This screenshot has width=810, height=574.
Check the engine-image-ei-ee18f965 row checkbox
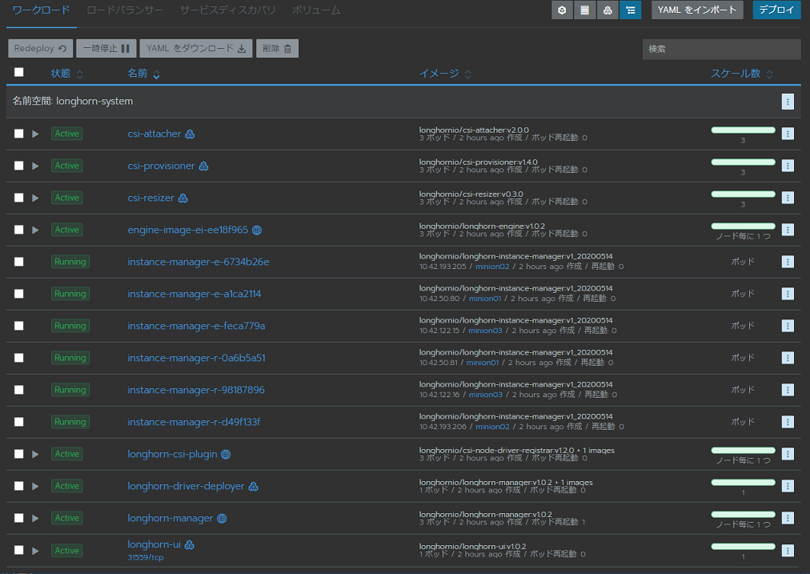click(x=19, y=230)
